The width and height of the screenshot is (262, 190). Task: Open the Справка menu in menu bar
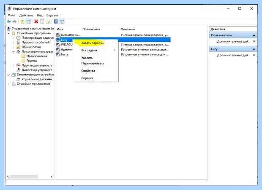click(52, 15)
